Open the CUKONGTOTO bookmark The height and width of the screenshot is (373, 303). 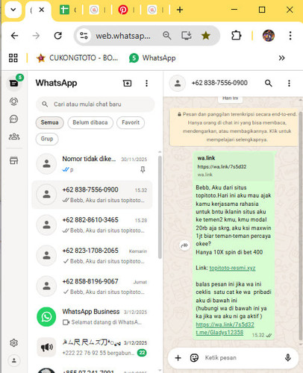(x=77, y=58)
